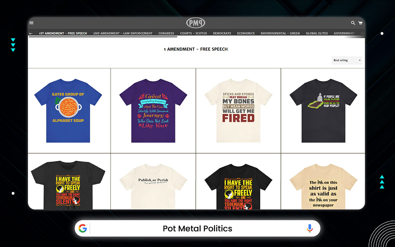395x247 pixels.
Task: Open Courts - SCOTUS category
Action: [194, 33]
